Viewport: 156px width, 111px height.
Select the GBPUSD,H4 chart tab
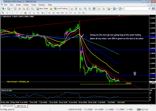click(x=21, y=106)
